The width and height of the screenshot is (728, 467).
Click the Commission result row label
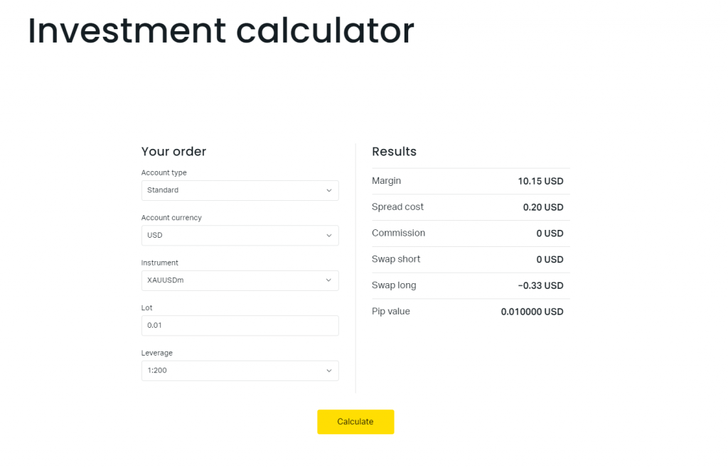(x=398, y=233)
